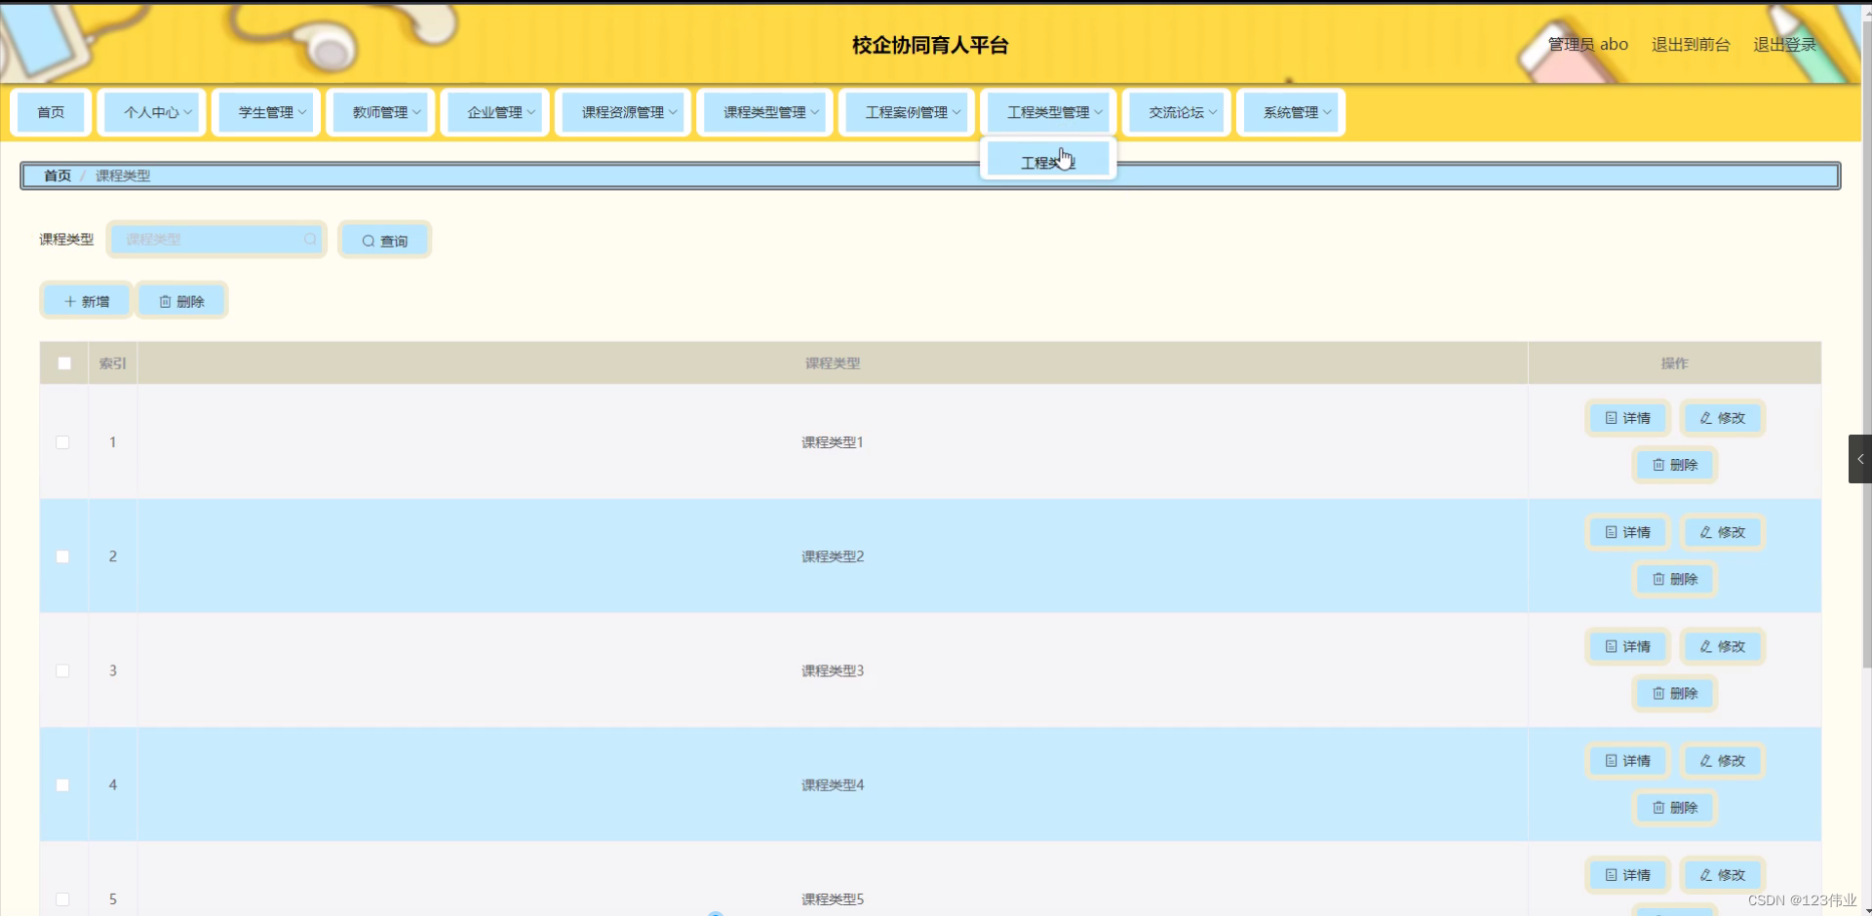This screenshot has width=1872, height=916.
Task: Click the trash icon on 删除 for 课程类型3
Action: pos(1658,693)
